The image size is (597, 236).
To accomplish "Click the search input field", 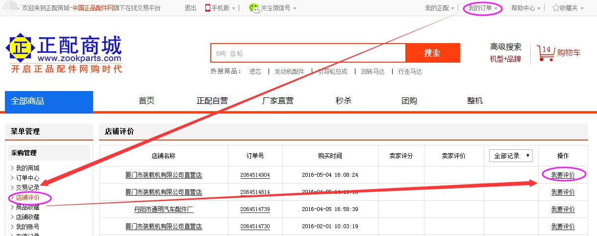I will point(308,53).
